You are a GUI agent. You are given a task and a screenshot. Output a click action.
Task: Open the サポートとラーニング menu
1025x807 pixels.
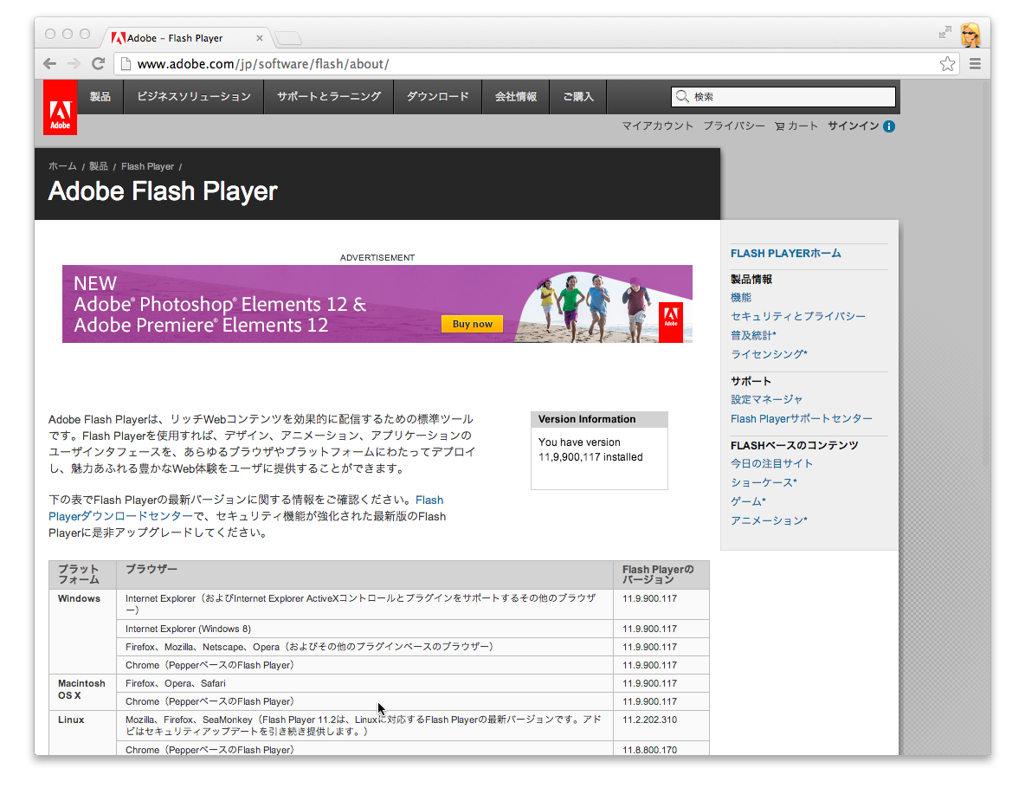point(328,97)
